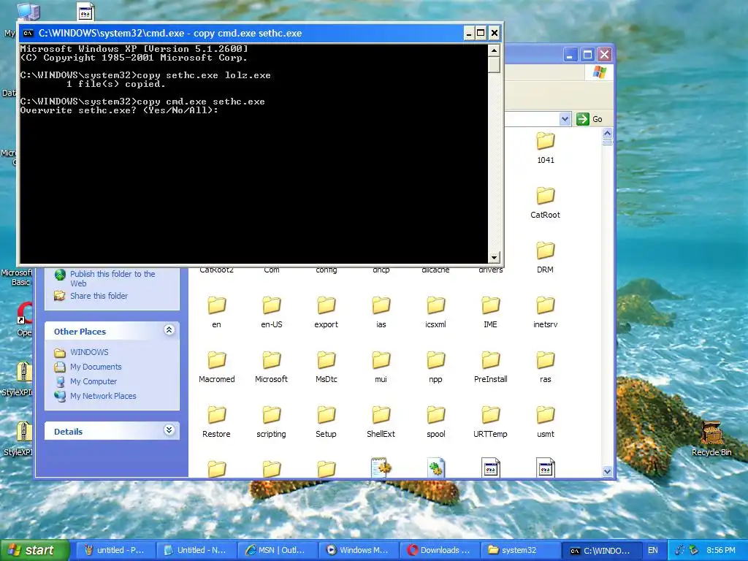This screenshot has height=561, width=748.
Task: Open the Explorer address bar dropdown
Action: (x=565, y=119)
